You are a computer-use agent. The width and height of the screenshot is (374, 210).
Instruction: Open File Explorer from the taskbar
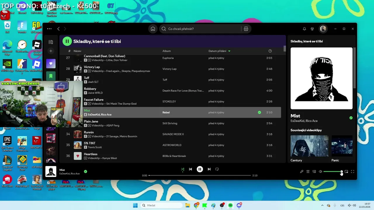pos(187,205)
